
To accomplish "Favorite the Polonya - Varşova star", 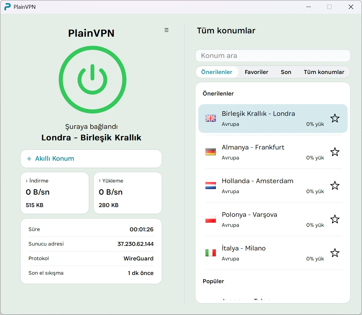I will 335,219.
